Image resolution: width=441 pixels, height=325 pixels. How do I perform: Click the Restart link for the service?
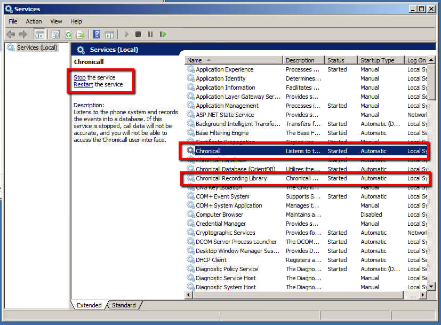coord(83,84)
